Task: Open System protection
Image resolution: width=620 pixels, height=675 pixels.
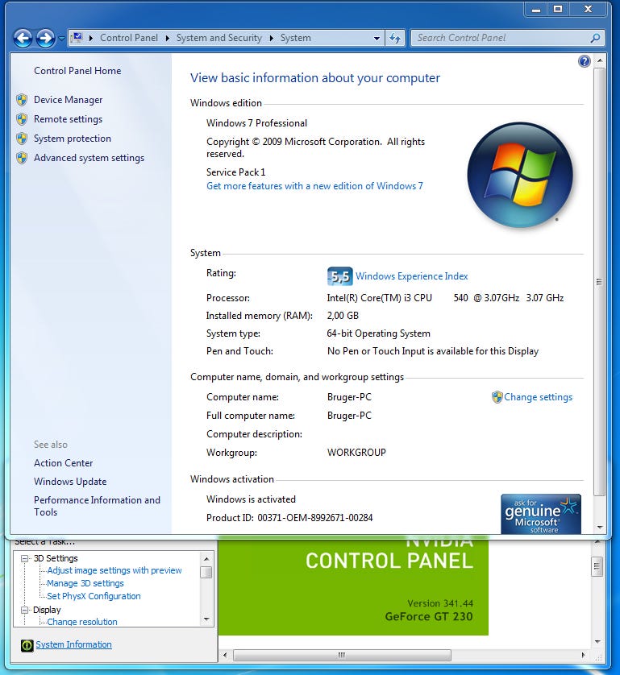Action: (73, 139)
